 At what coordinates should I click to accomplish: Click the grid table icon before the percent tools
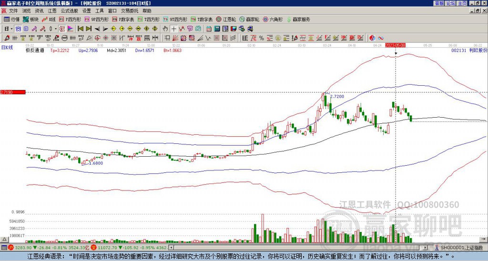pos(245,38)
